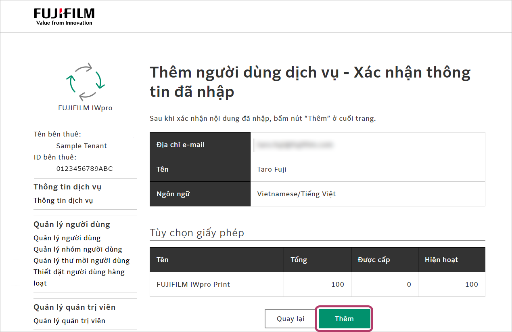Click the green Thêm button
This screenshot has height=332, width=512.
[x=344, y=319]
